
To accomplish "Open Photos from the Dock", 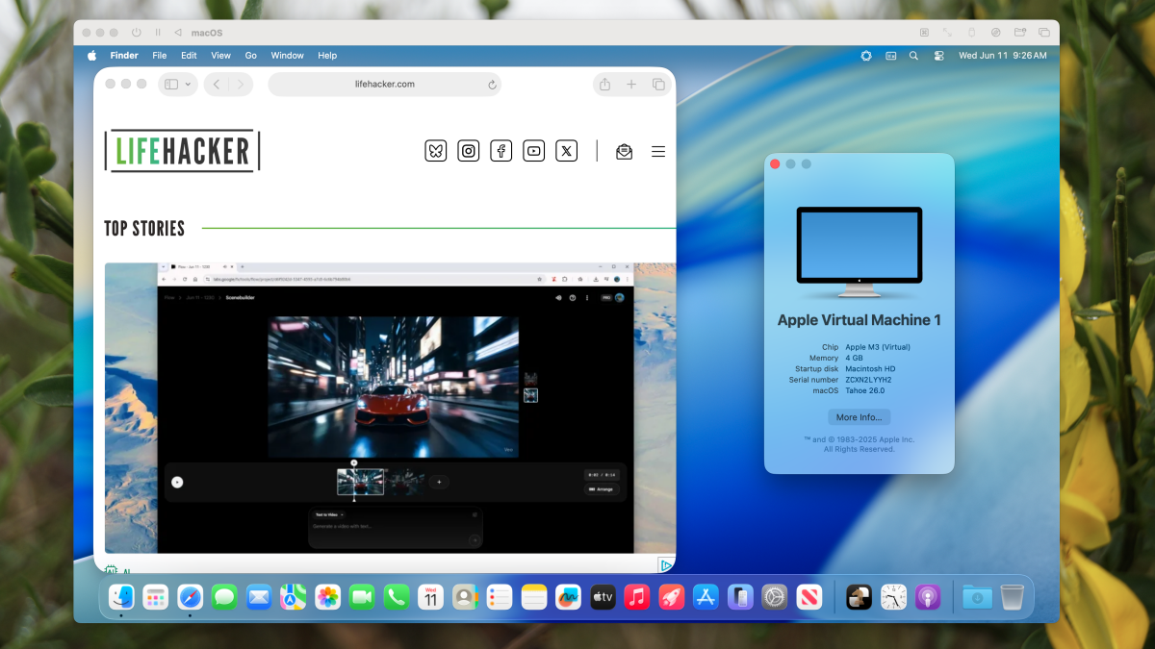I will [327, 597].
